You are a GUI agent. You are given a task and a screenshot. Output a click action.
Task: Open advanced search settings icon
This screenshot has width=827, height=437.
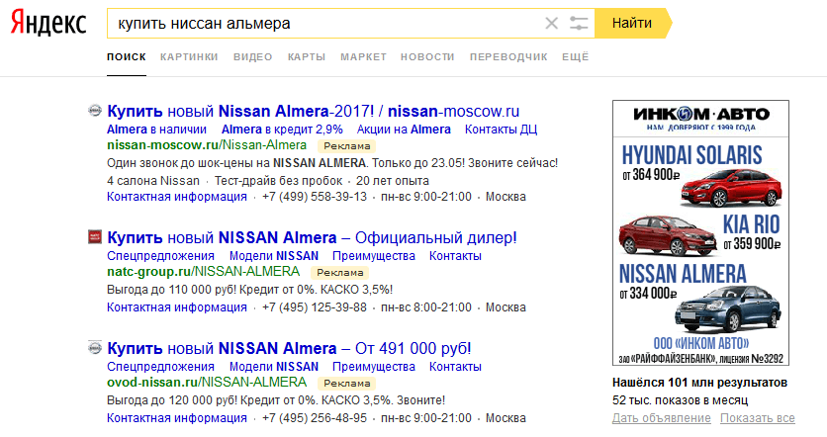coord(580,23)
